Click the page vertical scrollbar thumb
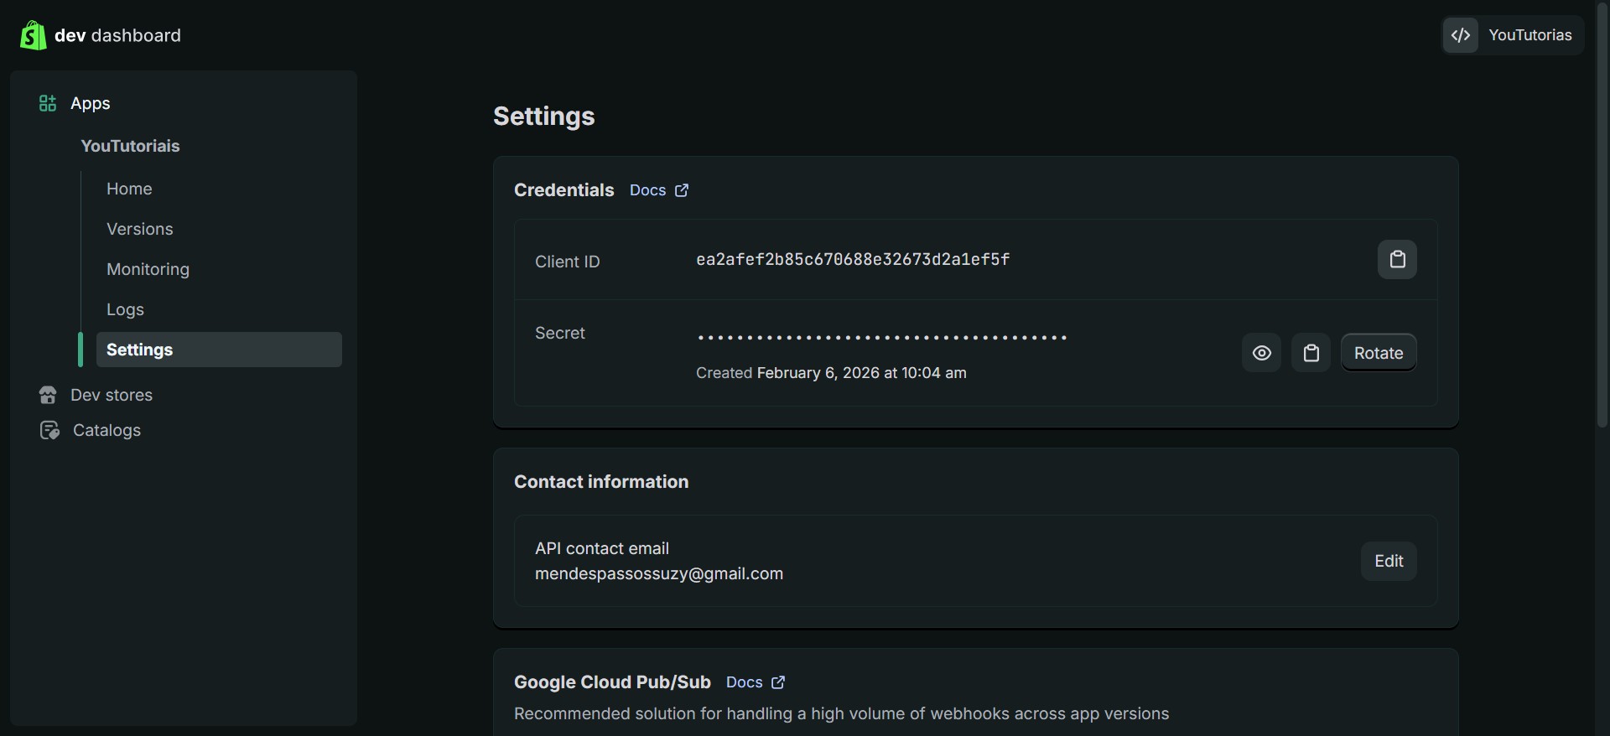The height and width of the screenshot is (736, 1610). point(1602,215)
